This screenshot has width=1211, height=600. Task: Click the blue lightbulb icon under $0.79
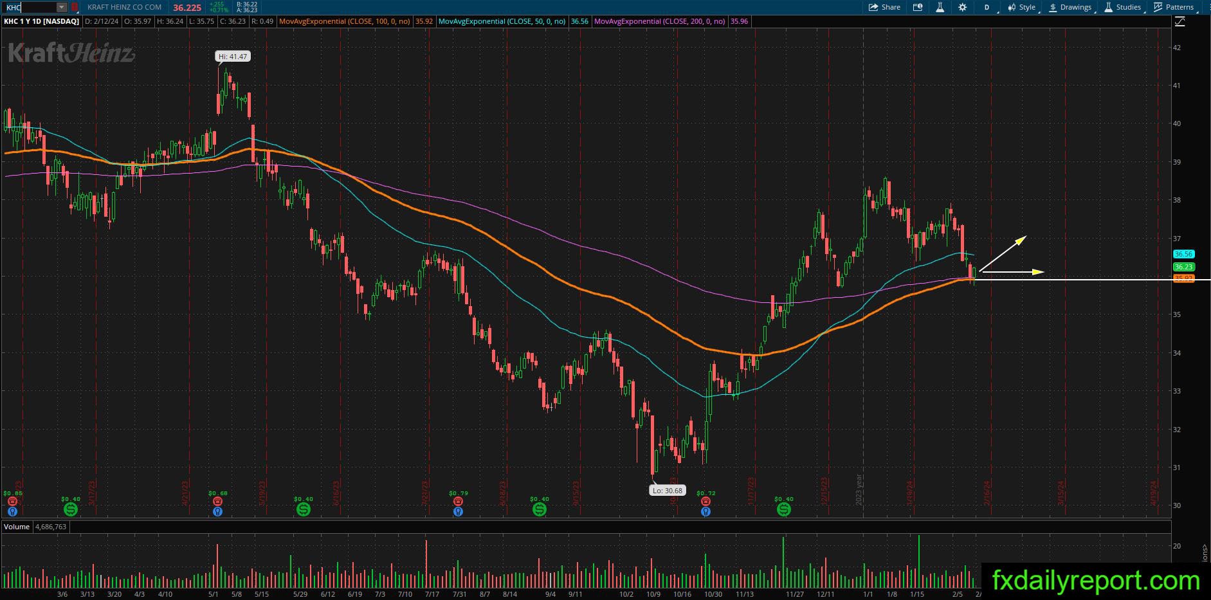coord(458,512)
